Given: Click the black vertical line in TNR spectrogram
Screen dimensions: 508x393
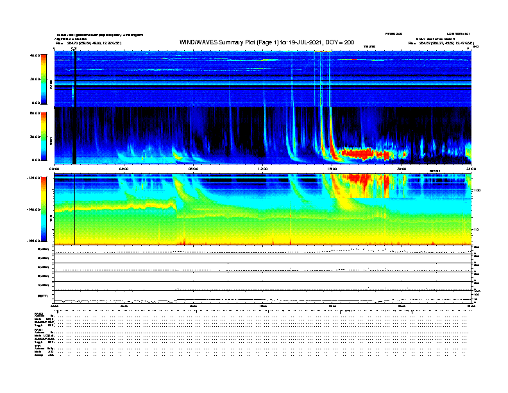Looking at the screenshot, I should point(75,209).
